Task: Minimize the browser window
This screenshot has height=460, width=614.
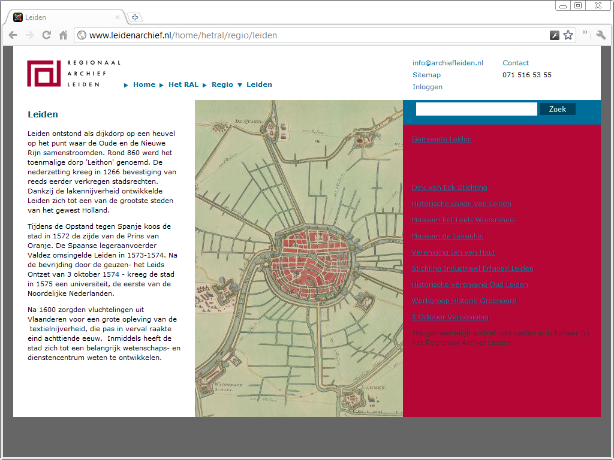Action: [563, 6]
